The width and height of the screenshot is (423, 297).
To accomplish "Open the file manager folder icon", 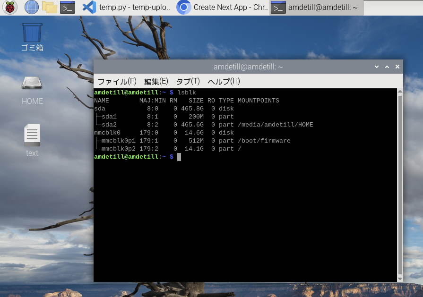I will coord(49,7).
